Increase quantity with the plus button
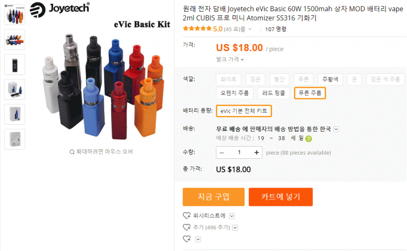This screenshot has height=251, width=407. click(256, 153)
